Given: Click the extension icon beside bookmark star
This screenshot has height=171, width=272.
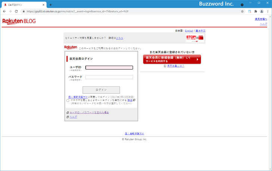Looking at the screenshot, I should (x=250, y=12).
